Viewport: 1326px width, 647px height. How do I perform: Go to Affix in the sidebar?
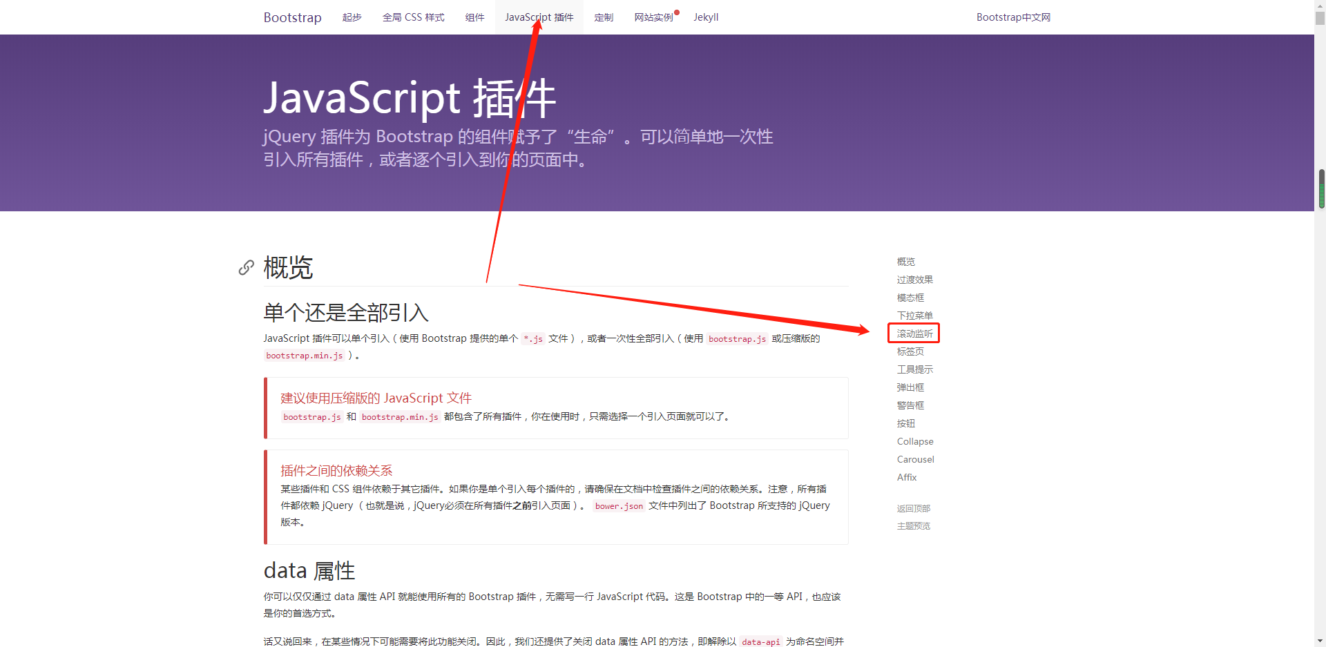pyautogui.click(x=907, y=477)
